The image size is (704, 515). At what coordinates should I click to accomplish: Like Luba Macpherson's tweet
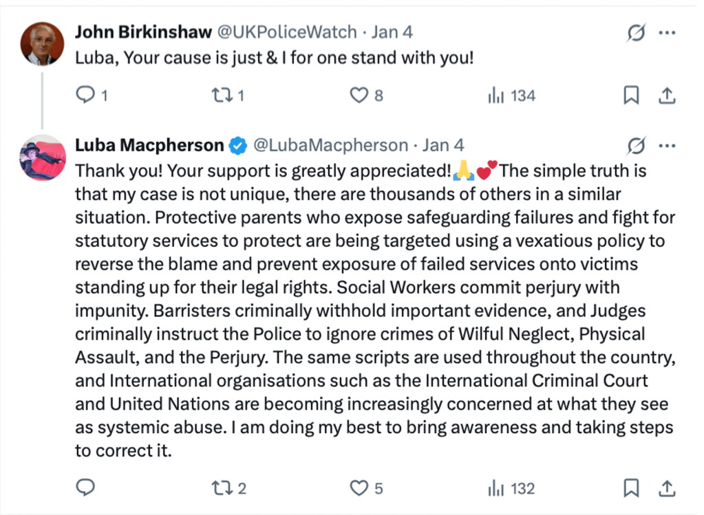(359, 488)
